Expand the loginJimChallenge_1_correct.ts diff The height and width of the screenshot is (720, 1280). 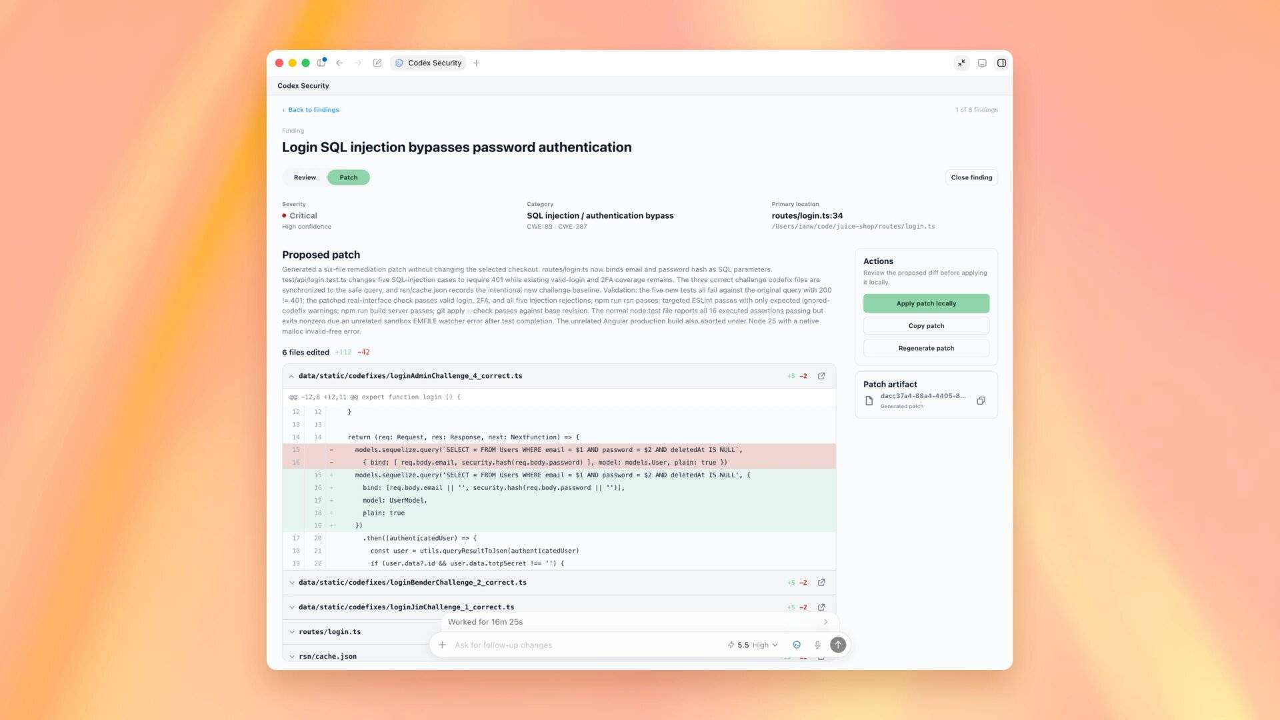pyautogui.click(x=291, y=607)
